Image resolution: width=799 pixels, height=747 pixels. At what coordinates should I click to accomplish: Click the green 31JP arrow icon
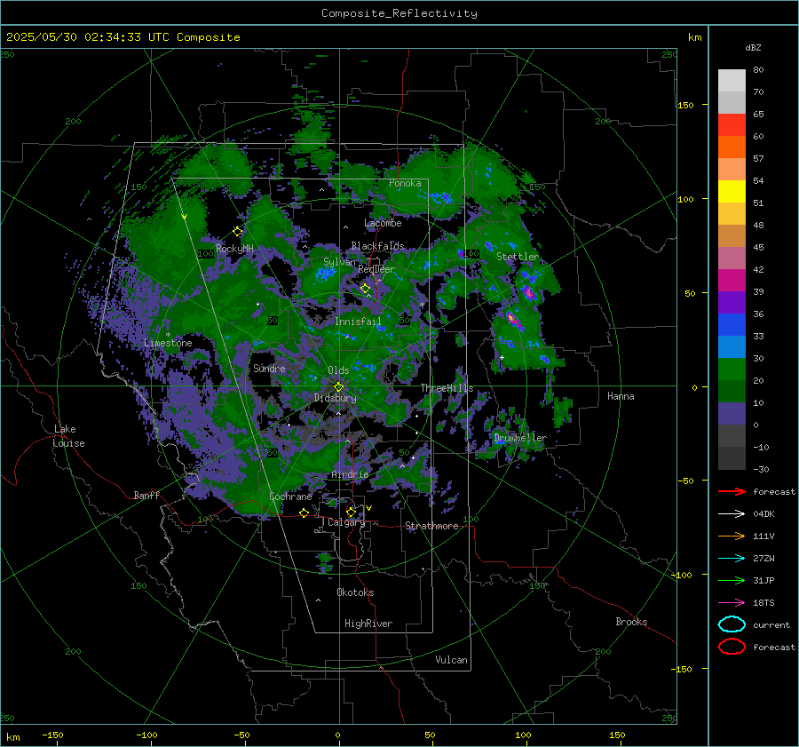[x=732, y=580]
